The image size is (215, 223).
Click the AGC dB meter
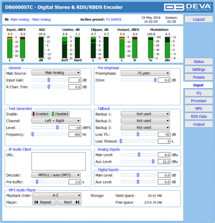[41, 47]
